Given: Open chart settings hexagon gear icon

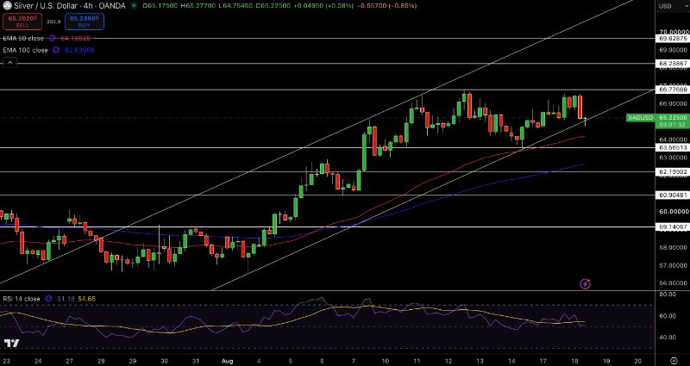Looking at the screenshot, I should (x=673, y=360).
